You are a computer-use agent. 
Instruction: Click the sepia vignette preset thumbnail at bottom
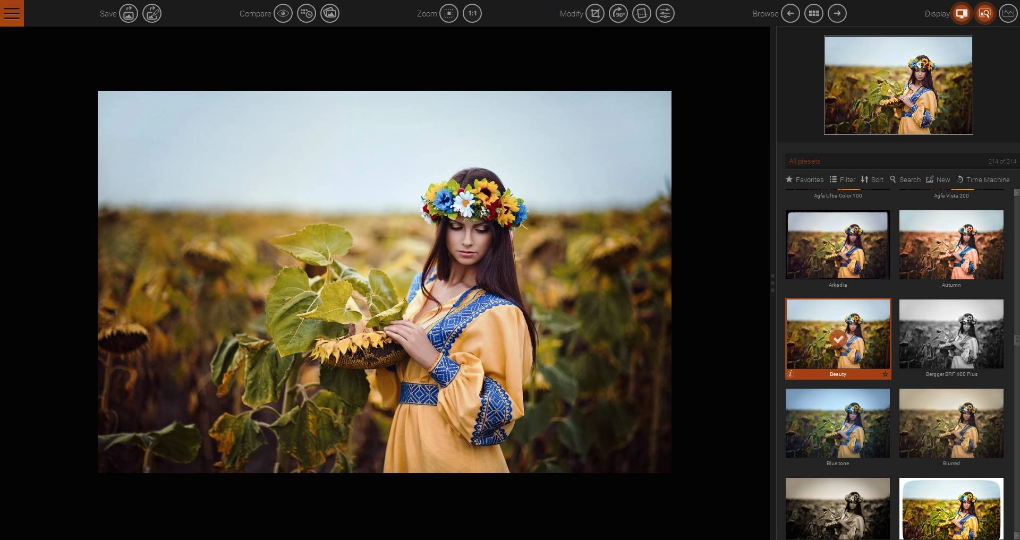tap(838, 509)
